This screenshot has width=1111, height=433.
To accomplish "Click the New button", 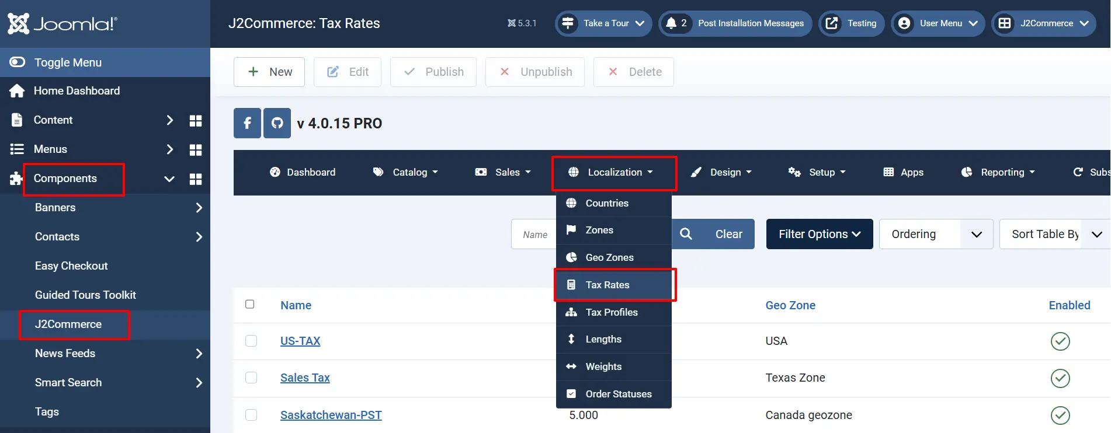I will (269, 72).
